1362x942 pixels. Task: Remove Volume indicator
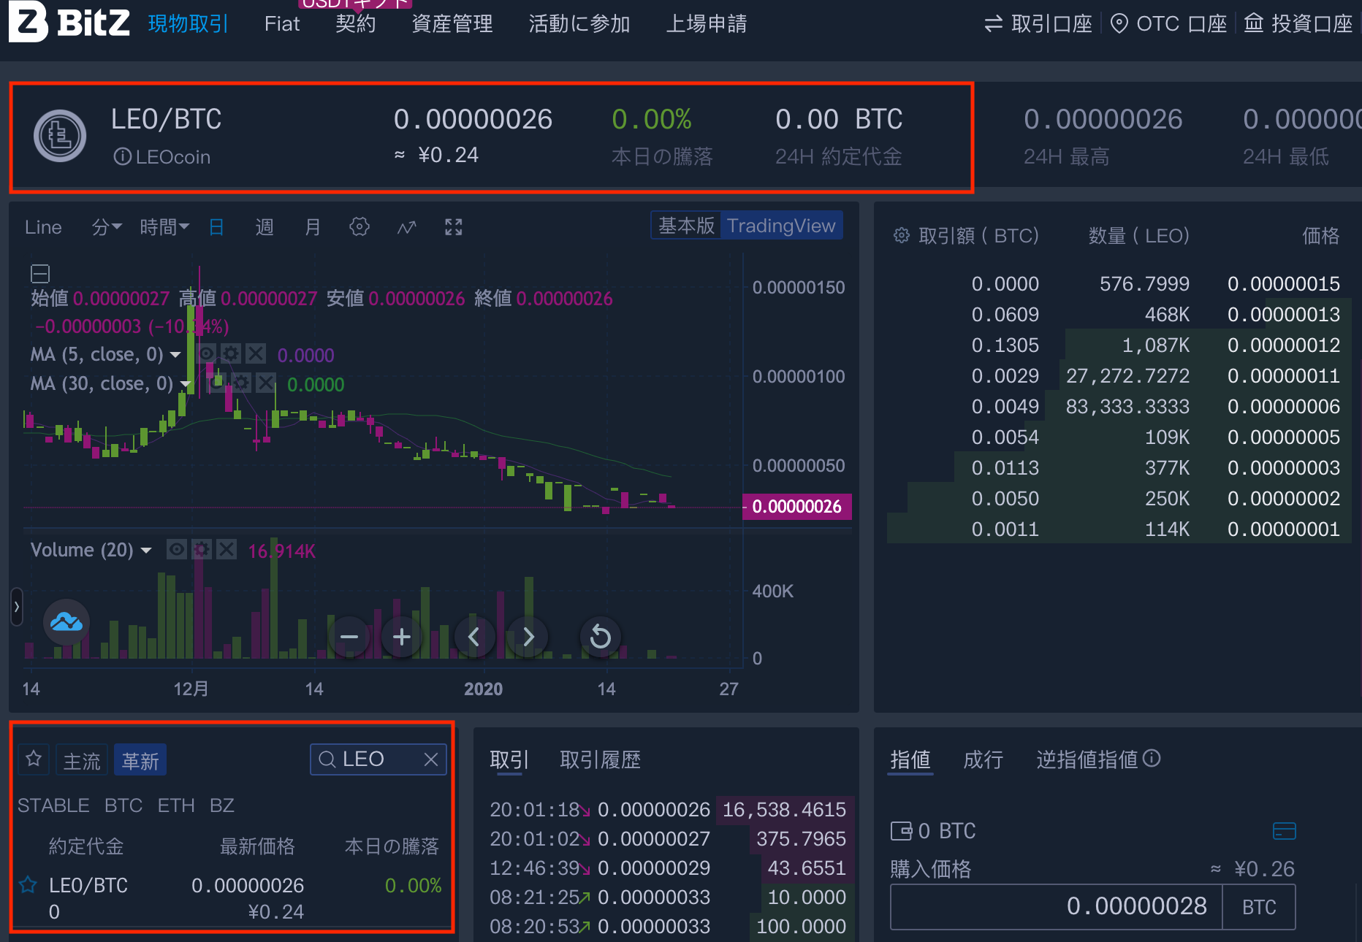point(227,549)
